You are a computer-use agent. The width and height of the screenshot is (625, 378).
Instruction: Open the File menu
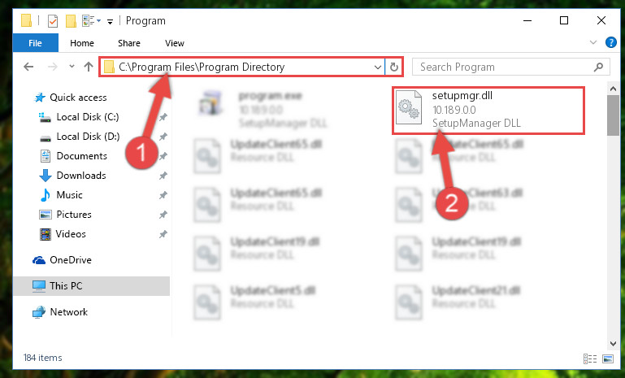pyautogui.click(x=35, y=43)
